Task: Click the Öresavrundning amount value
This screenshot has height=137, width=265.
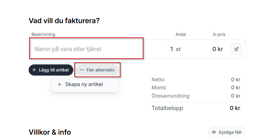Action: (235, 96)
